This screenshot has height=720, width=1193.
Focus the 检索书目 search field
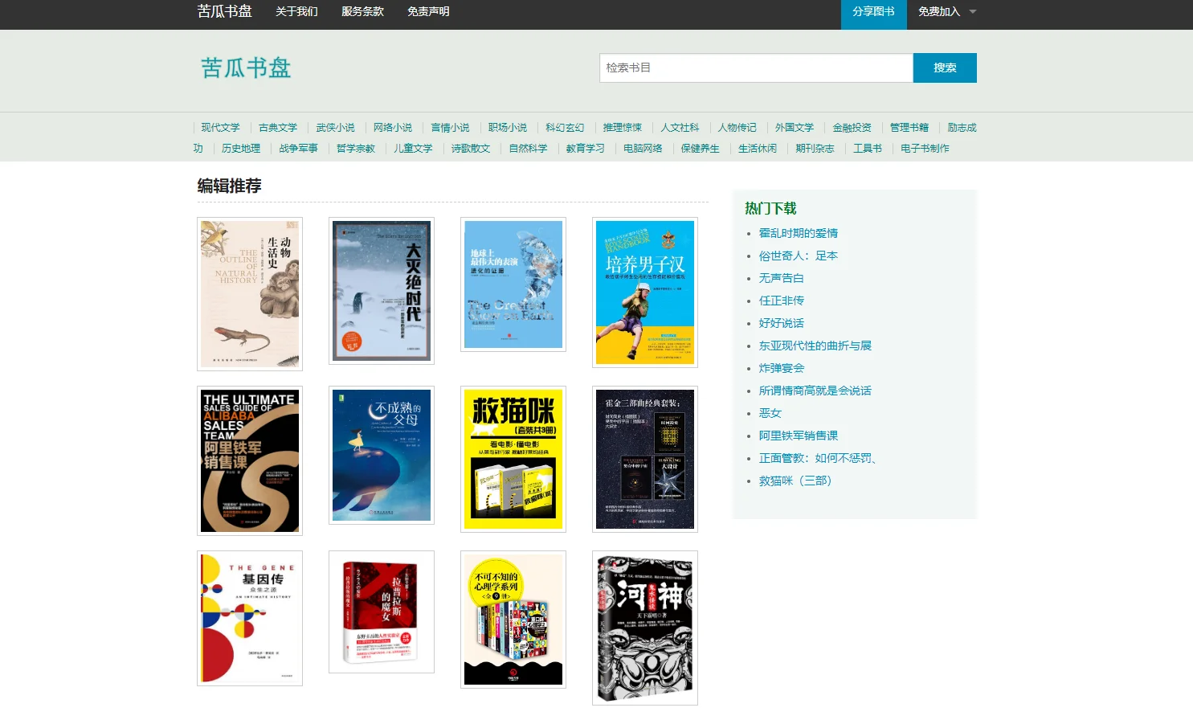(x=756, y=68)
